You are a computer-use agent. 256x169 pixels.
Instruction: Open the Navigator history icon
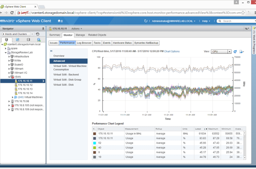(37, 34)
